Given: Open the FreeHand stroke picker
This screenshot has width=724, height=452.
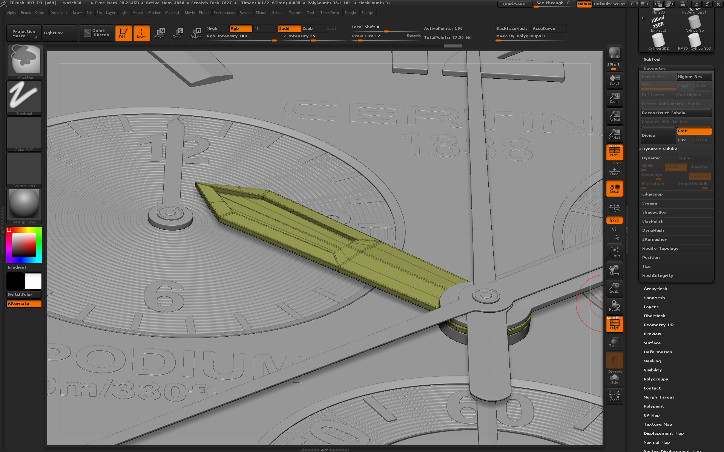Looking at the screenshot, I should [x=25, y=98].
